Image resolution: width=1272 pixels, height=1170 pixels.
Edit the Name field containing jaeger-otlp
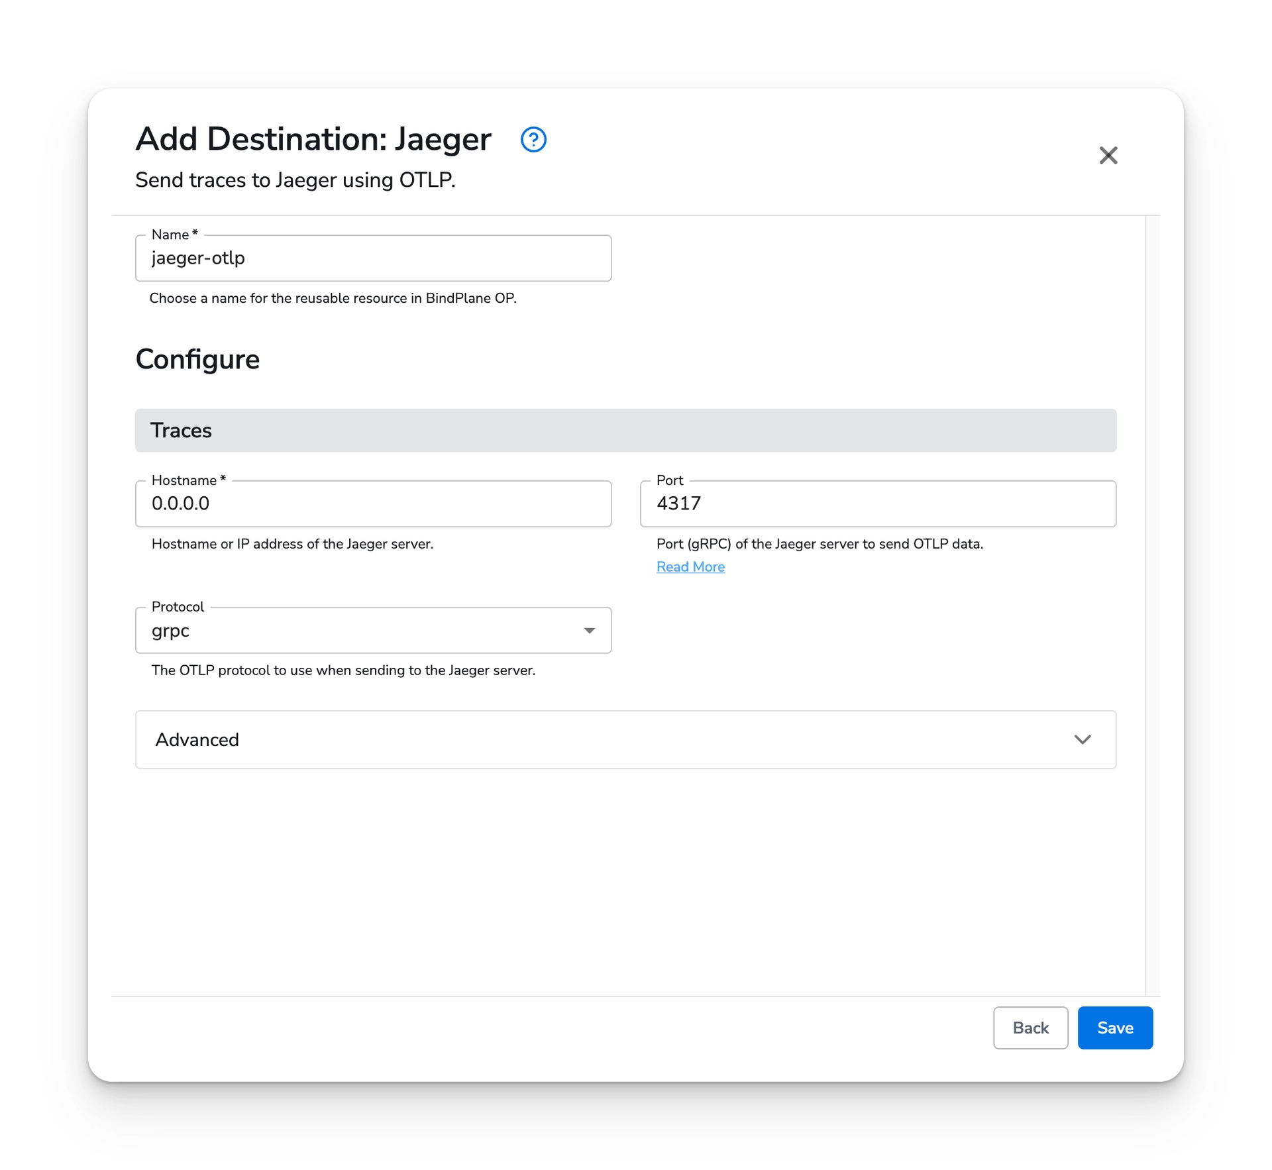click(x=373, y=258)
